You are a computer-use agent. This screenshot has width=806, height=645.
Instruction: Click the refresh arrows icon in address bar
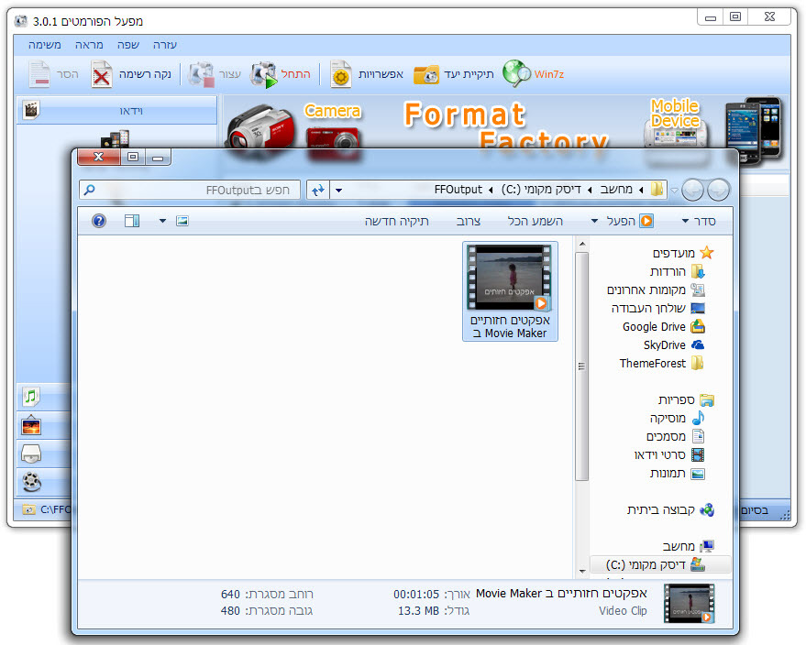(318, 190)
